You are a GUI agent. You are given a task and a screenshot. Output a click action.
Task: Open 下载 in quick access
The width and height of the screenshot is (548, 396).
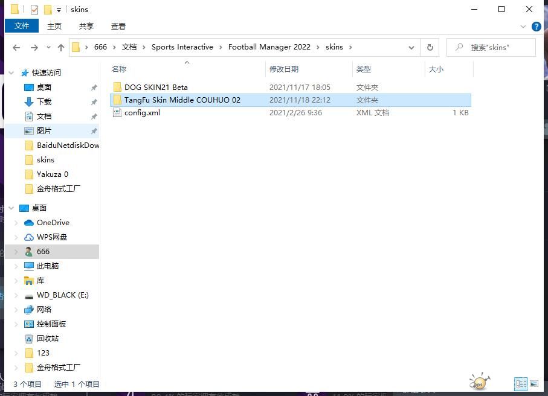coord(44,101)
